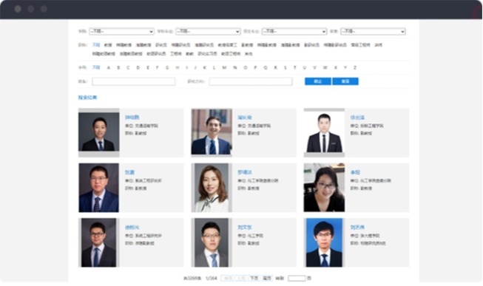Expand the rightmost filter dropdown in top row
Viewport: 483px width, 286px height.
(373, 31)
